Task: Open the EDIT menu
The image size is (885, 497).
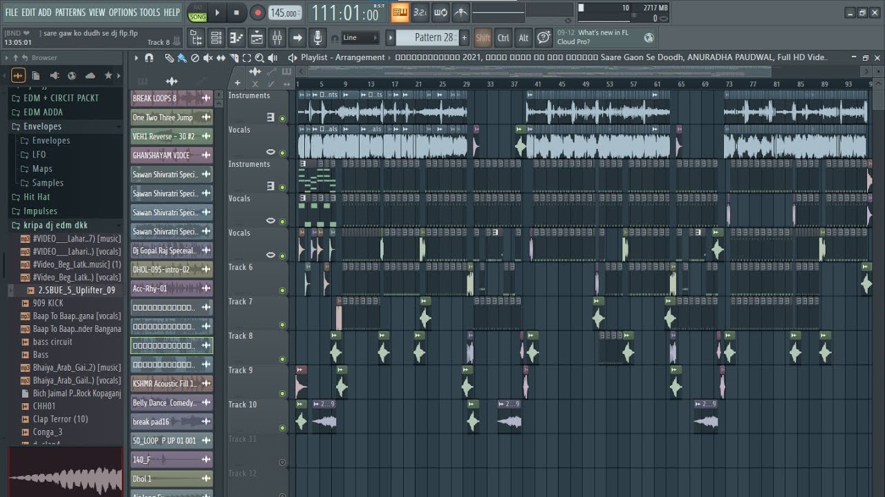Action: pos(28,12)
